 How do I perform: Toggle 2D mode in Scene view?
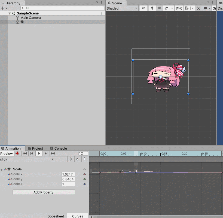(143, 8)
